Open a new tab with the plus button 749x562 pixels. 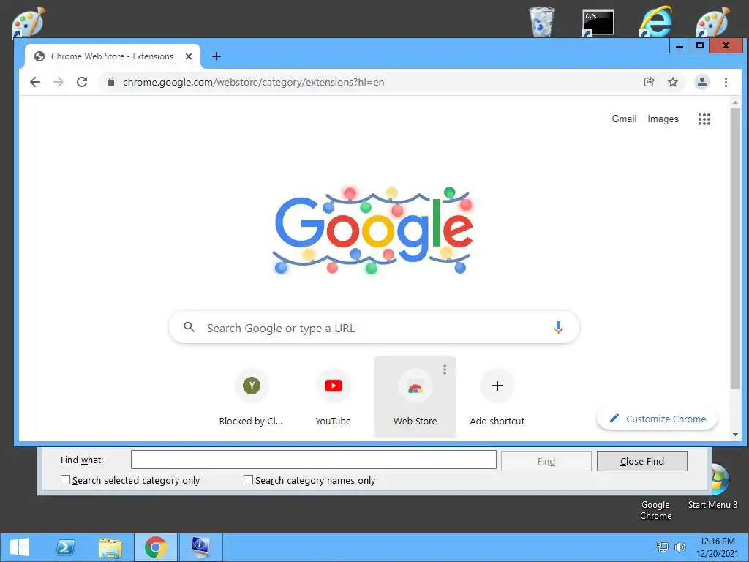(x=217, y=56)
